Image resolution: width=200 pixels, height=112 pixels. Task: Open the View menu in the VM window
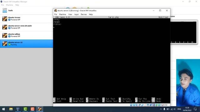coord(70,14)
